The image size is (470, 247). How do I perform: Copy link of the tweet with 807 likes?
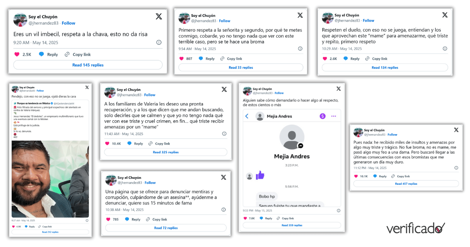(x=231, y=59)
